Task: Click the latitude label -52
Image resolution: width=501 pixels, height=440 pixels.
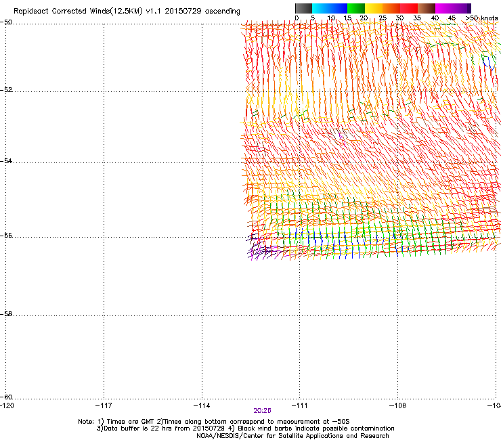Action: click(6, 90)
